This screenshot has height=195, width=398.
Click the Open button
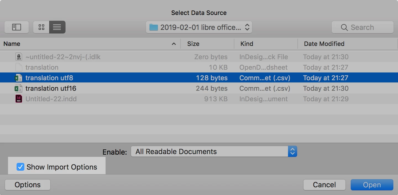[x=372, y=185]
